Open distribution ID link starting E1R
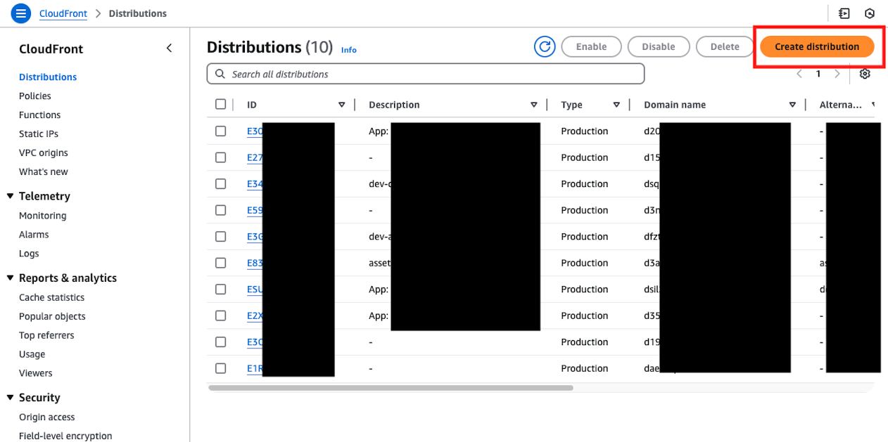The height and width of the screenshot is (442, 888). 255,368
